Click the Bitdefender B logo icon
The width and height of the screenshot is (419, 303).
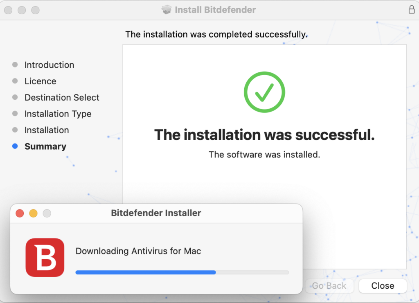(x=45, y=258)
